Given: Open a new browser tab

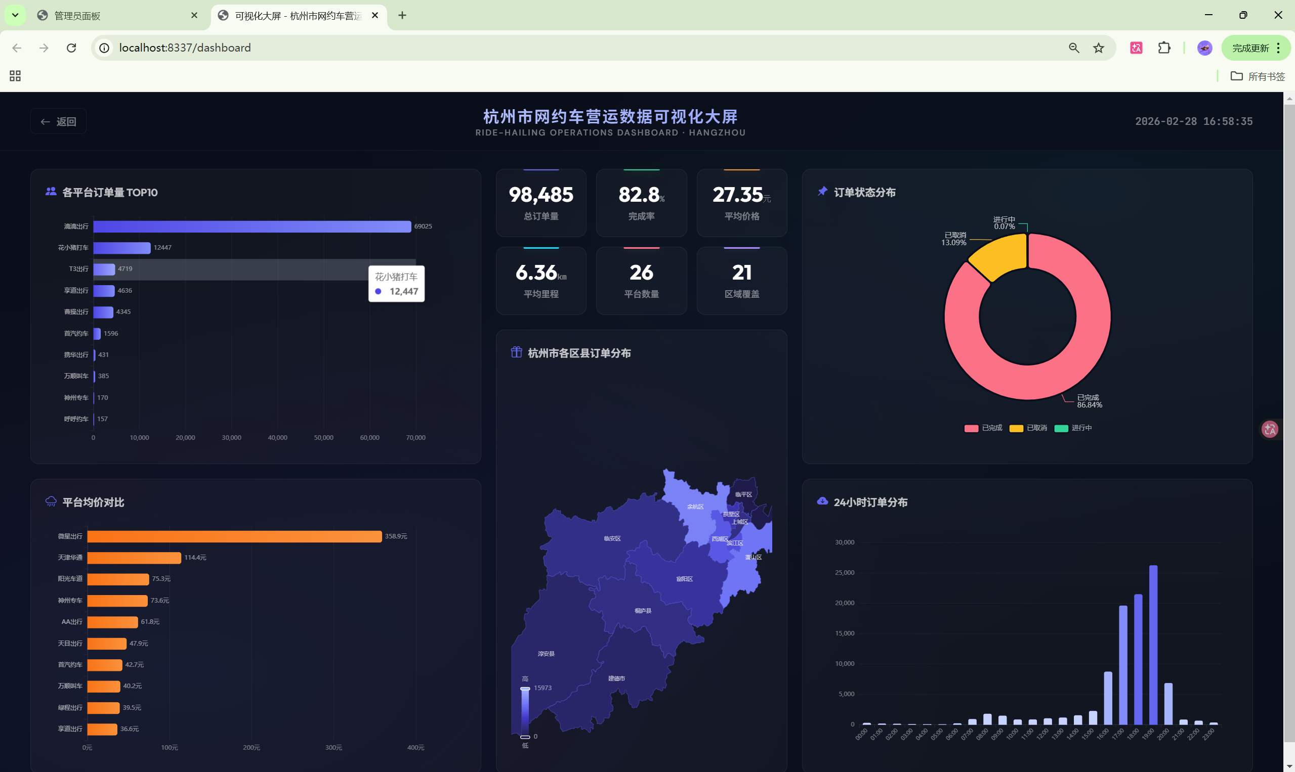Looking at the screenshot, I should pyautogui.click(x=402, y=16).
